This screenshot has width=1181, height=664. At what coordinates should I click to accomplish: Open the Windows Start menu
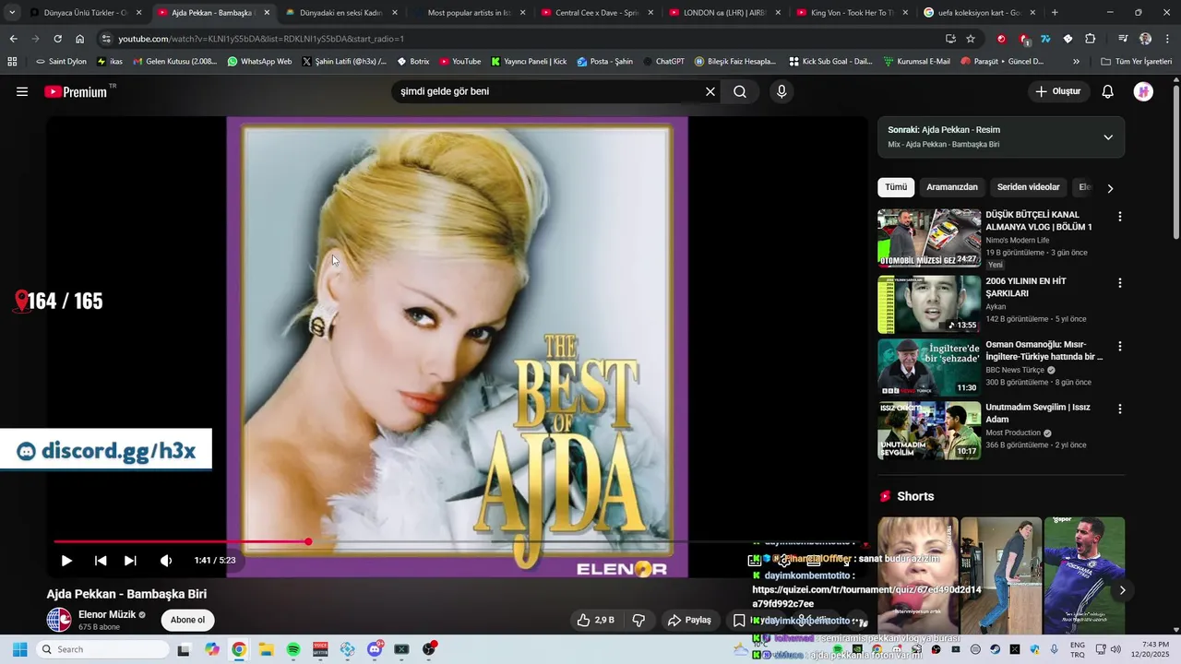[x=19, y=649]
